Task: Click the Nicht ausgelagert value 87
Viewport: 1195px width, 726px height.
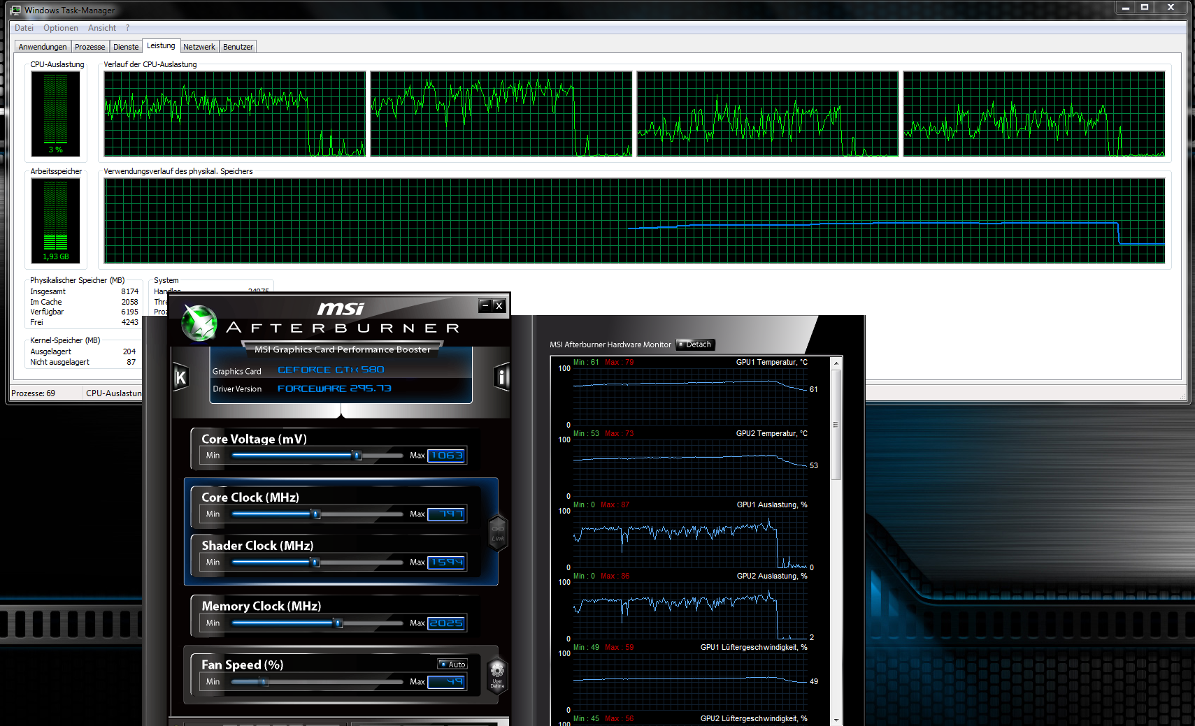Action: pos(131,363)
